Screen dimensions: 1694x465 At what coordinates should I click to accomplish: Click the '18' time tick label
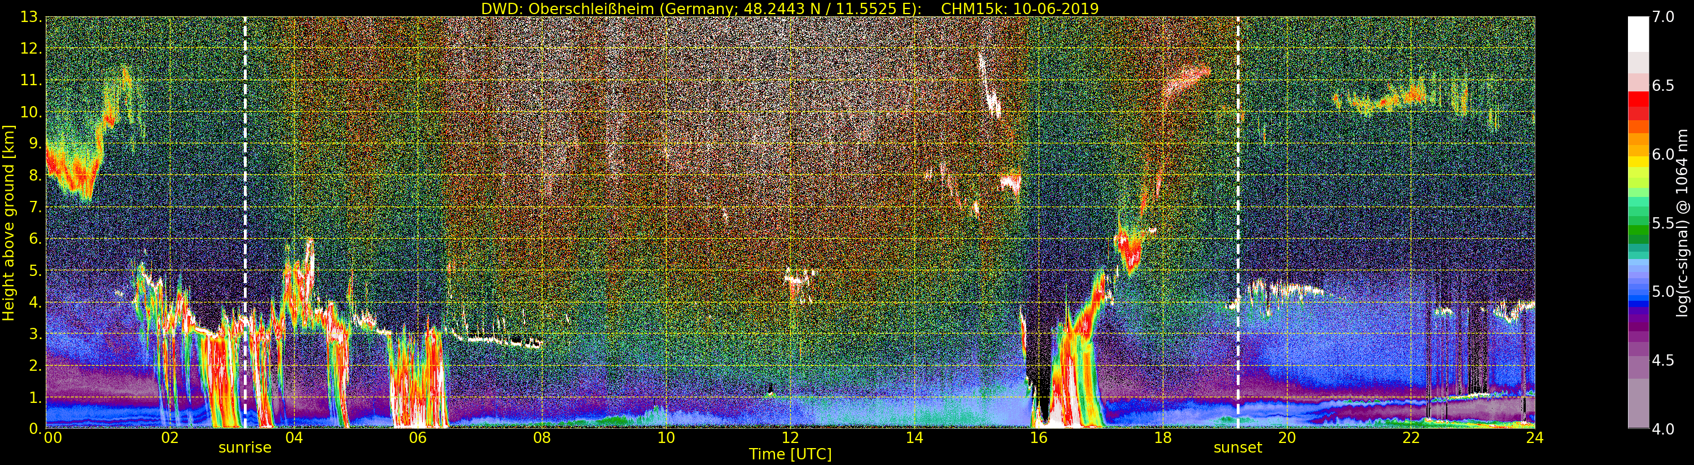click(1163, 438)
